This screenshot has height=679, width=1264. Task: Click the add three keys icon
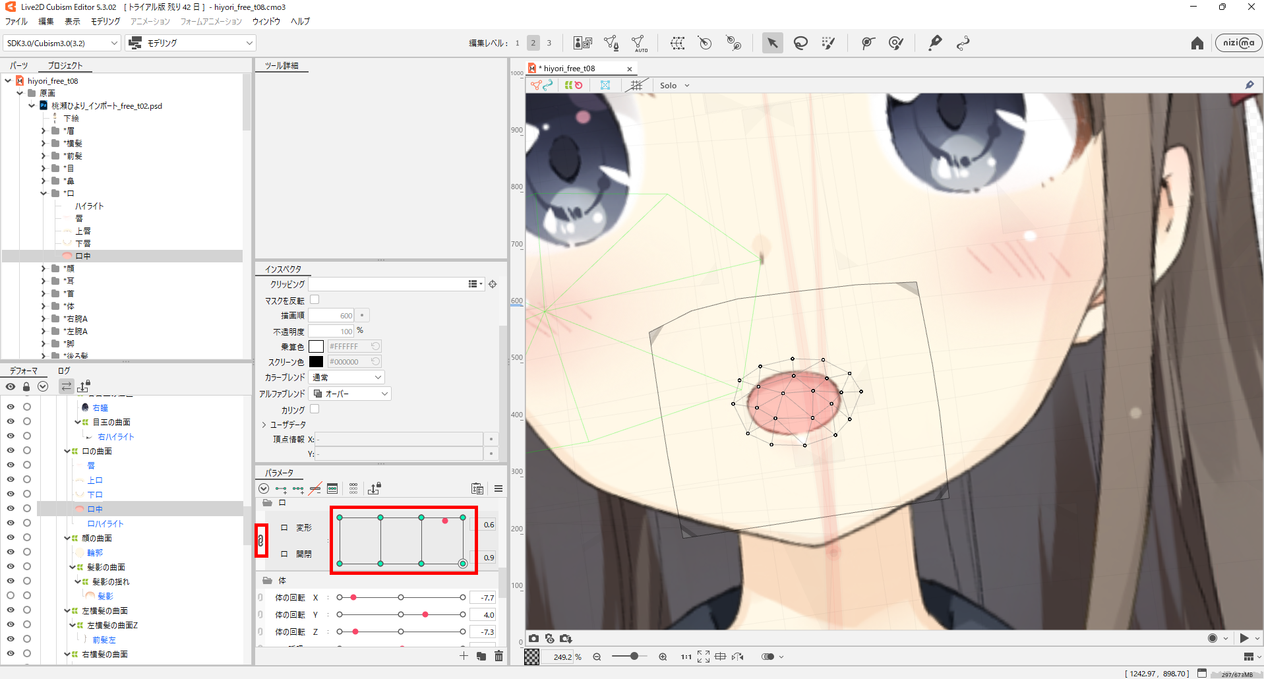click(x=298, y=489)
